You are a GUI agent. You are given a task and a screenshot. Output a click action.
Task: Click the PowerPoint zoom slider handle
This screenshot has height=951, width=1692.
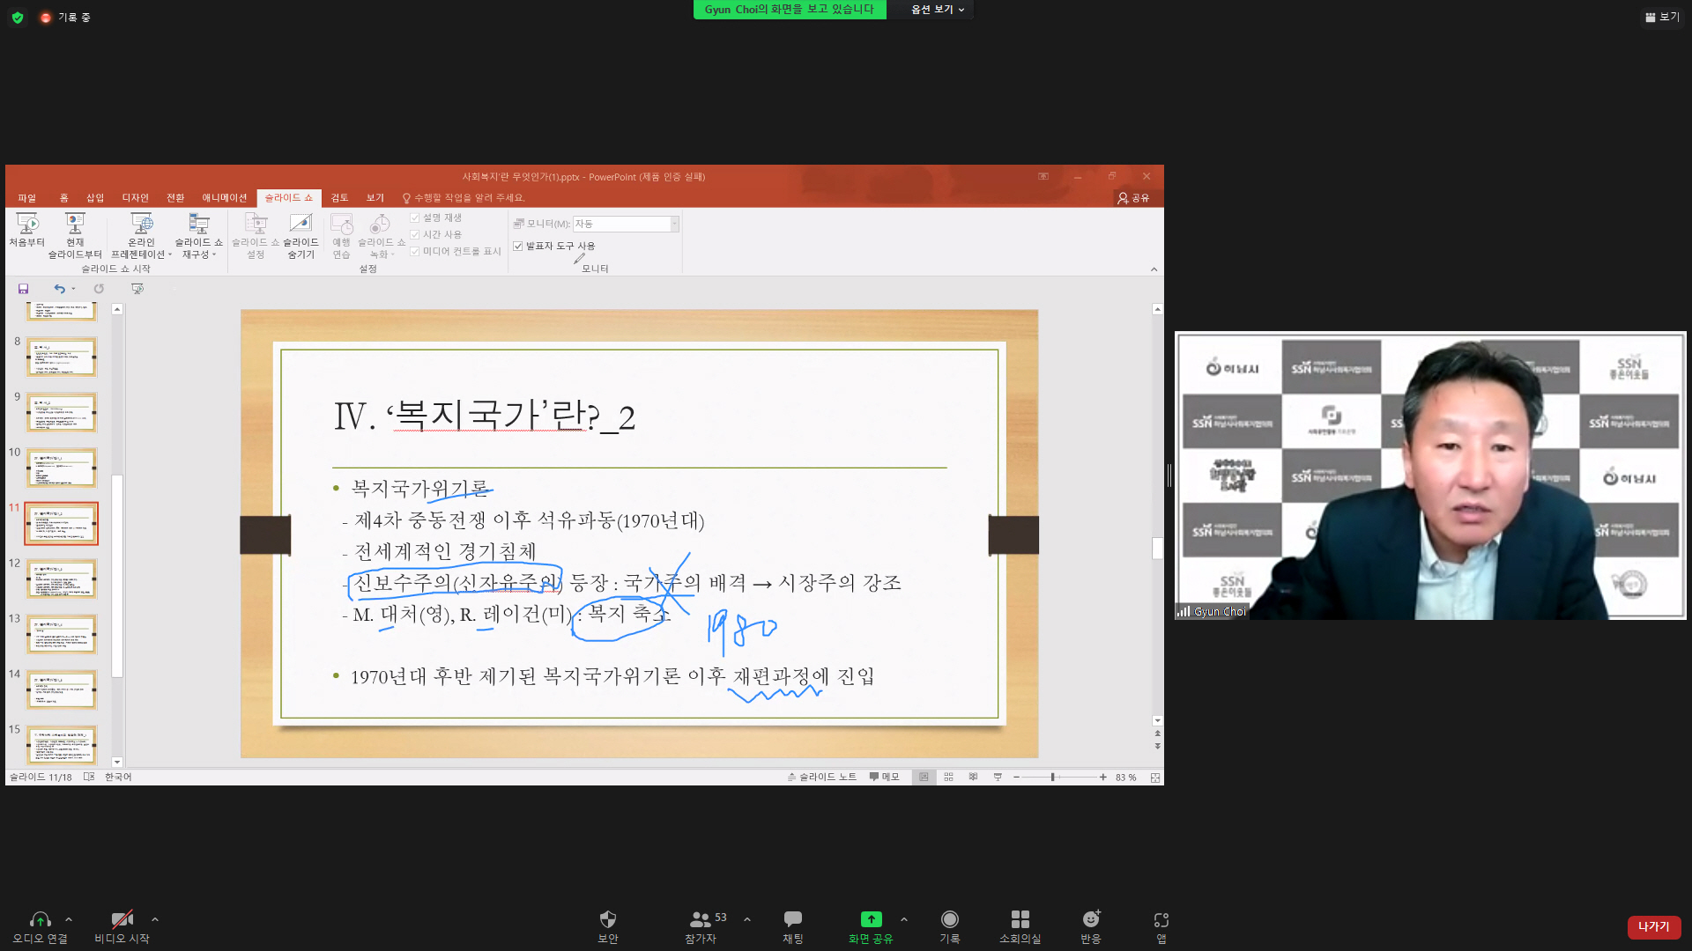point(1052,778)
